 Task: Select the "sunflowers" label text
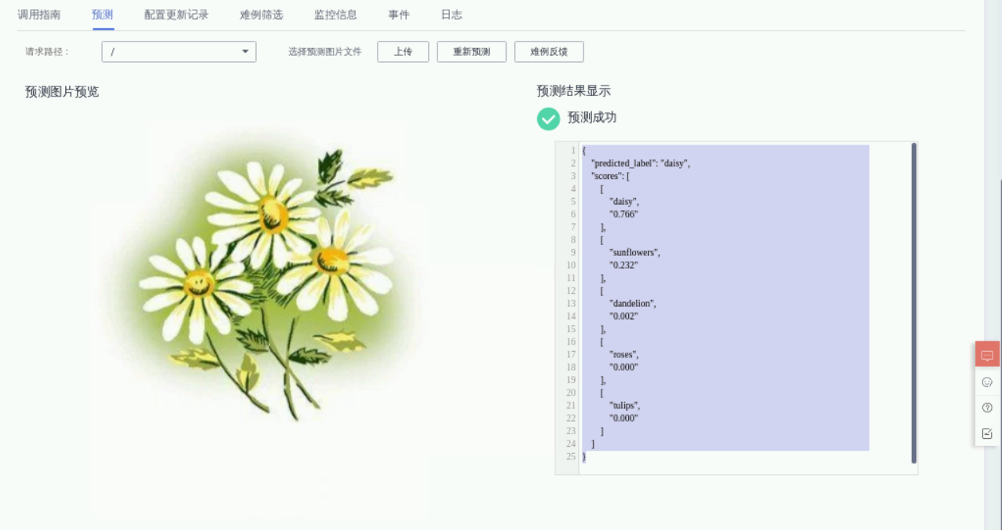tap(634, 253)
